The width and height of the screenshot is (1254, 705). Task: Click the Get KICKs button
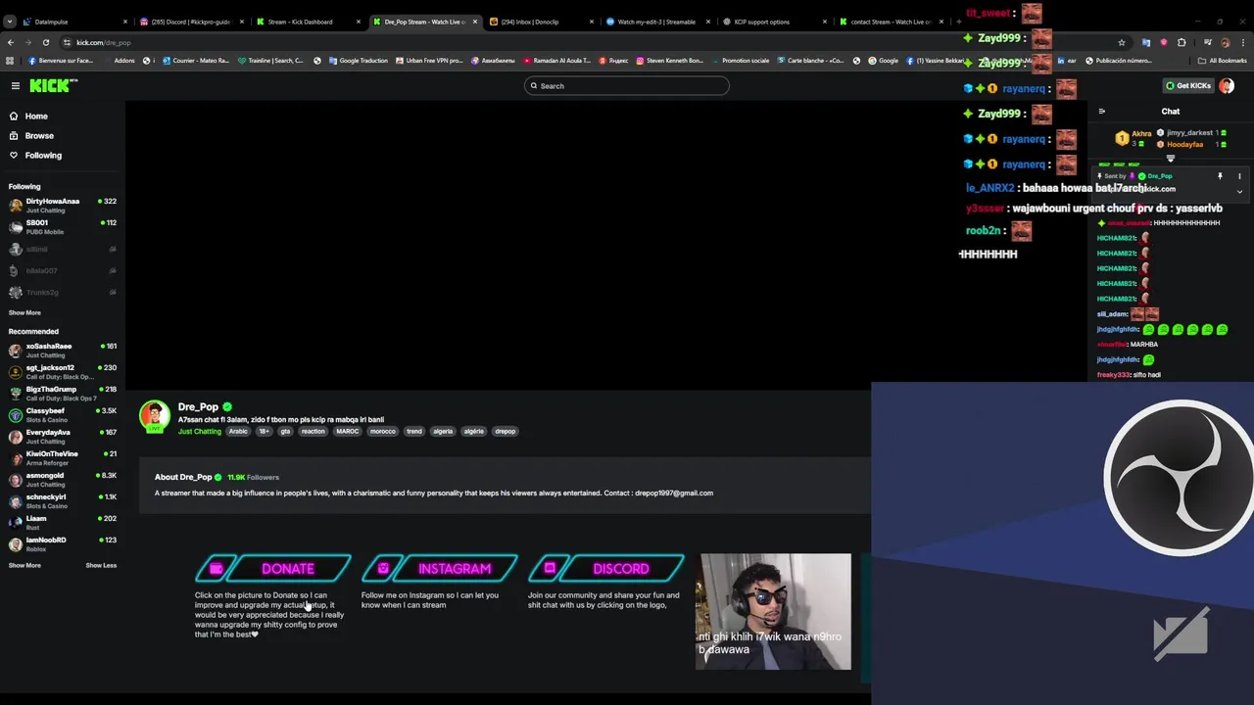coord(1187,86)
